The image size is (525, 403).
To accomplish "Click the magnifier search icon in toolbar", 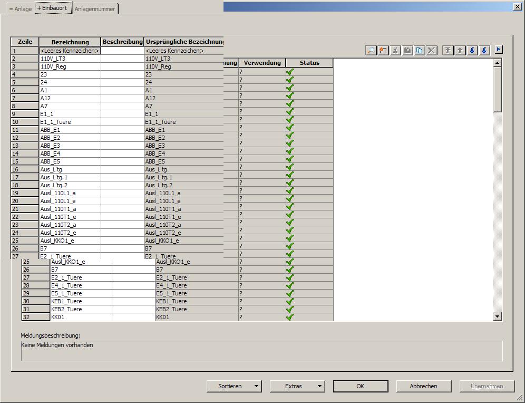I will click(x=371, y=50).
